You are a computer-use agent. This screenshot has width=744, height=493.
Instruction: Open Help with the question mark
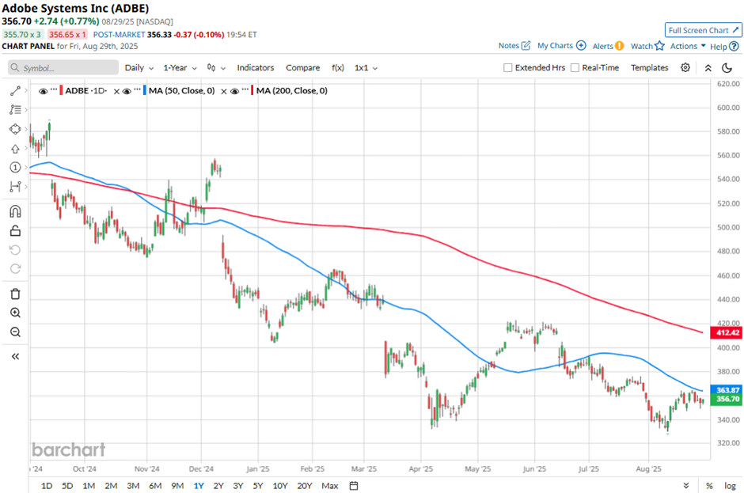click(x=734, y=46)
